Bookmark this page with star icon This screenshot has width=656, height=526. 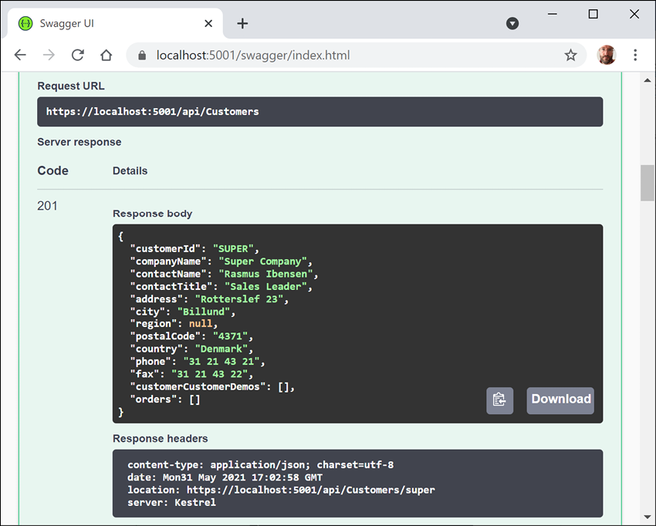coord(570,56)
